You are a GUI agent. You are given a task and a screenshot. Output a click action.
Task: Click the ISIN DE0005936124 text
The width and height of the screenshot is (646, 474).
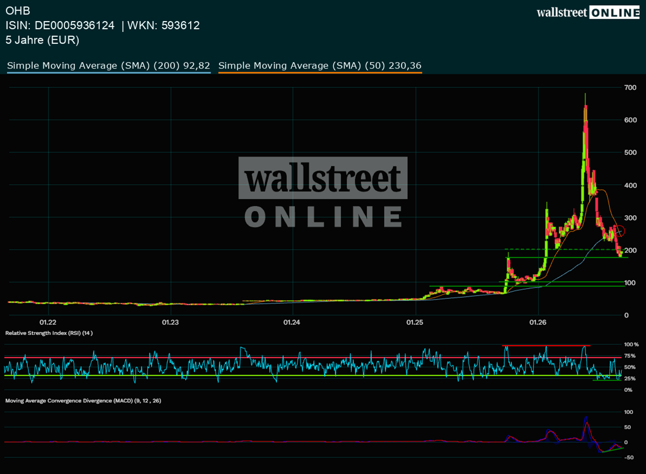(60, 25)
